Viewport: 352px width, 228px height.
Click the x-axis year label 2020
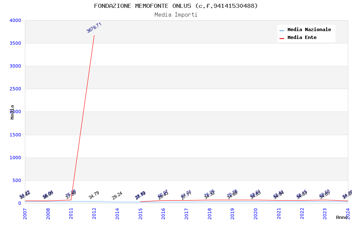(256, 213)
